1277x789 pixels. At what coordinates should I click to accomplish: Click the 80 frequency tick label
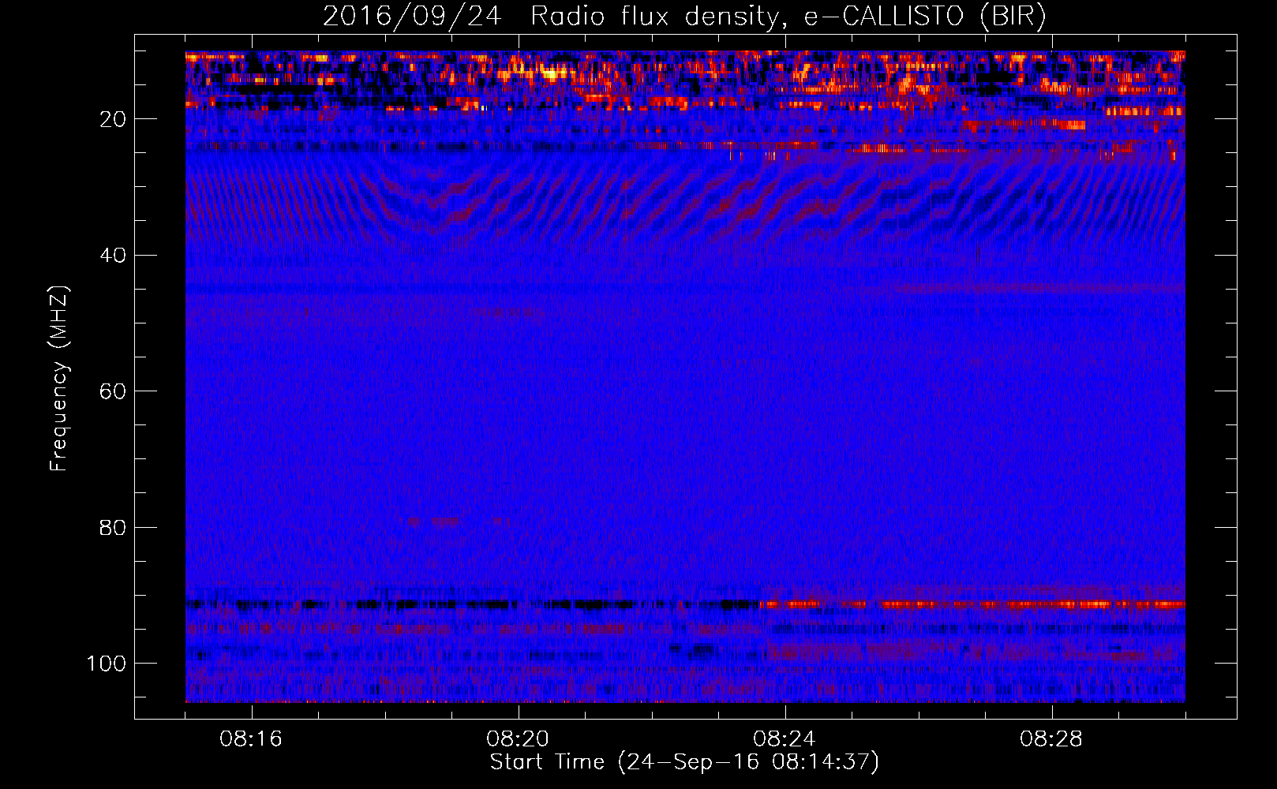coord(113,528)
